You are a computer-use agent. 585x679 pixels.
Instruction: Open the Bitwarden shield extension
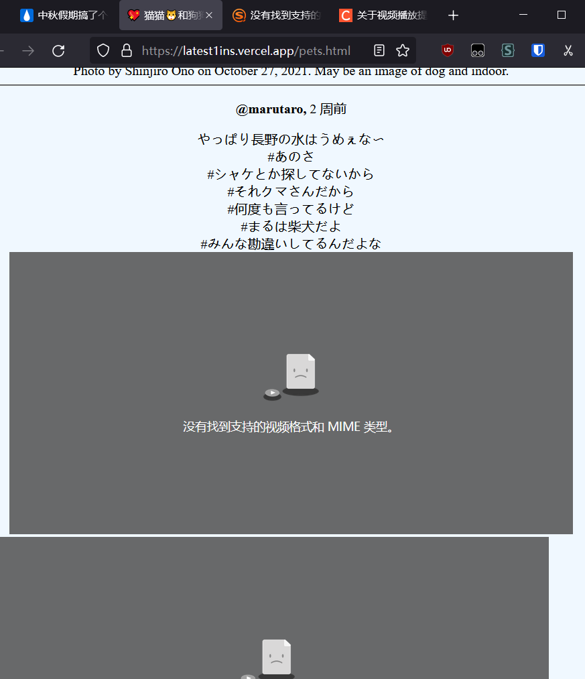point(538,51)
